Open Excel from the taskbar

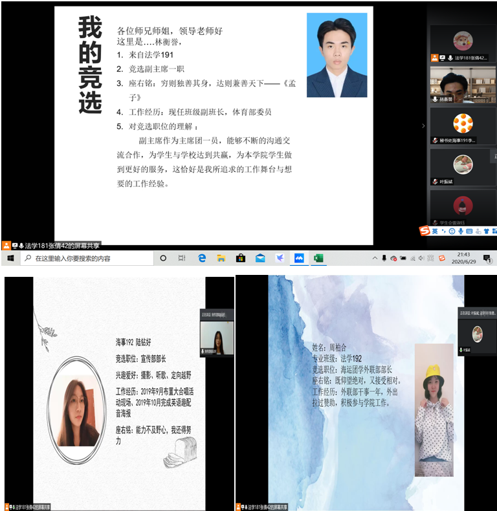[x=318, y=258]
